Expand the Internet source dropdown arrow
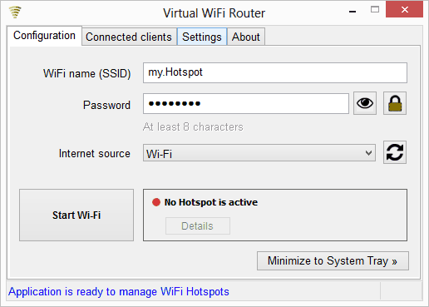Image resolution: width=429 pixels, height=307 pixels. 368,153
